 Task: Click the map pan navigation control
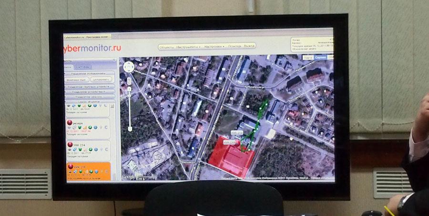point(129,67)
